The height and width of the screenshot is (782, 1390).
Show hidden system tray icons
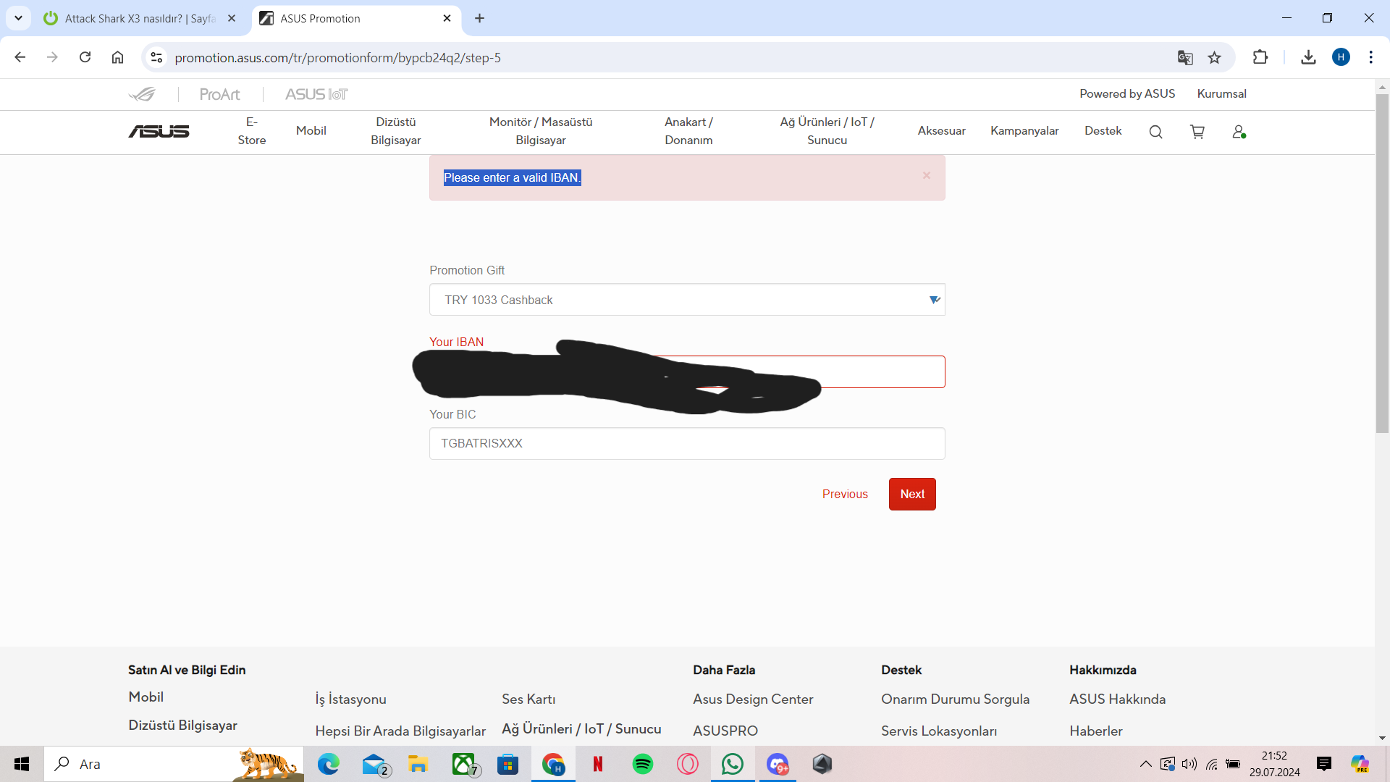[x=1145, y=764]
